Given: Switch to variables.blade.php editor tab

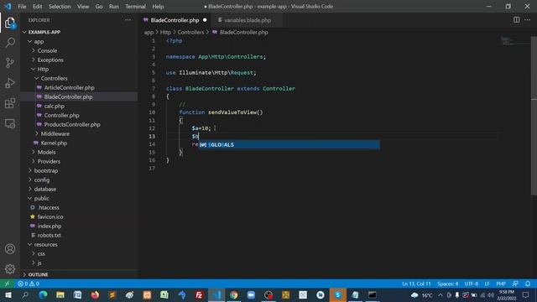Looking at the screenshot, I should point(248,20).
